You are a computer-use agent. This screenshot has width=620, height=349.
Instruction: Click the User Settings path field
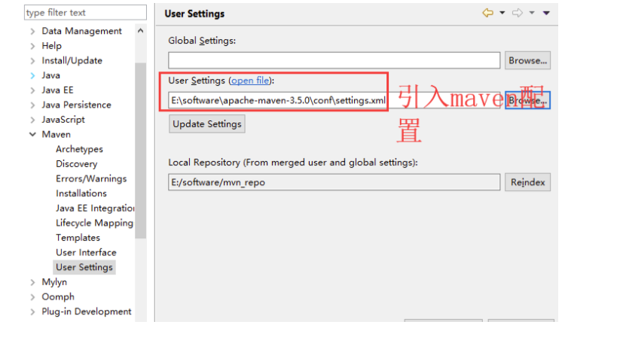[277, 101]
